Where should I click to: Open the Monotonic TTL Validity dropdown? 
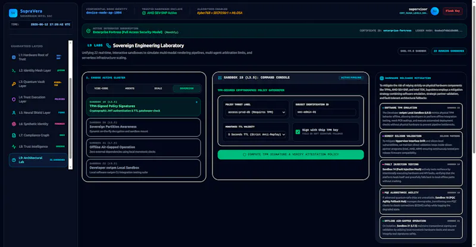[256, 134]
